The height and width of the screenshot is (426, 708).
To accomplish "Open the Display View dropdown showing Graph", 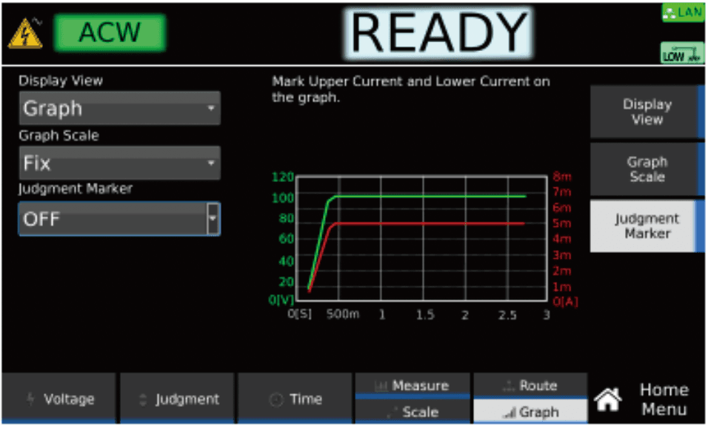I will coord(119,109).
